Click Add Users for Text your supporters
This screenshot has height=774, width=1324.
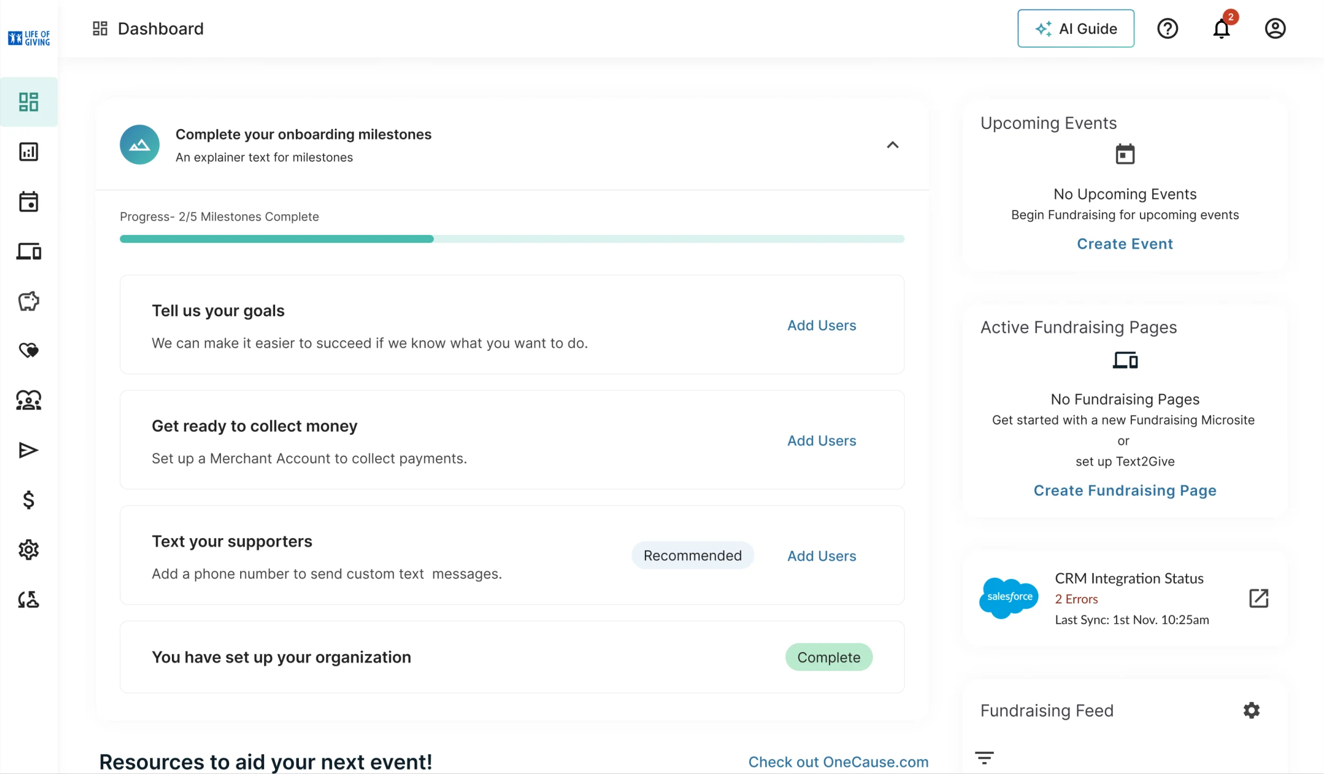tap(821, 556)
